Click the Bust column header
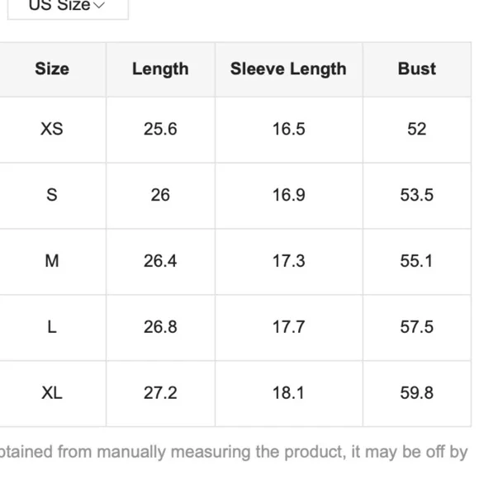Image resolution: width=479 pixels, height=479 pixels. pos(417,69)
